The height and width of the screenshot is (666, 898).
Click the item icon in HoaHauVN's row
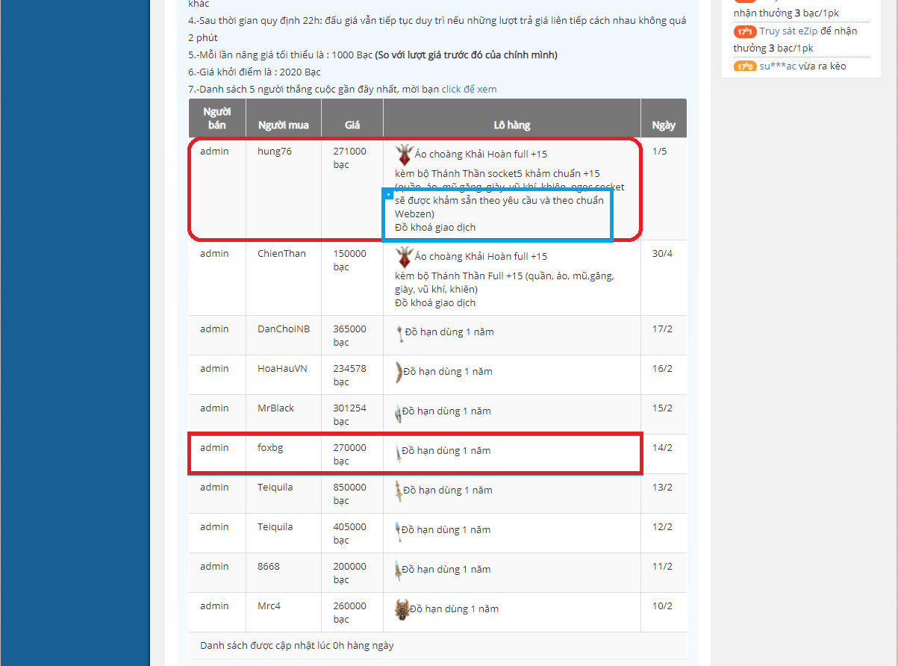pyautogui.click(x=399, y=372)
